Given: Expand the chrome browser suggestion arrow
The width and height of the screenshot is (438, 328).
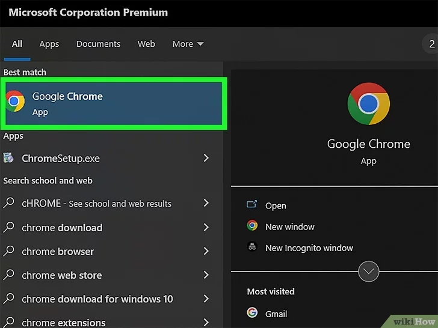Looking at the screenshot, I should [x=206, y=251].
